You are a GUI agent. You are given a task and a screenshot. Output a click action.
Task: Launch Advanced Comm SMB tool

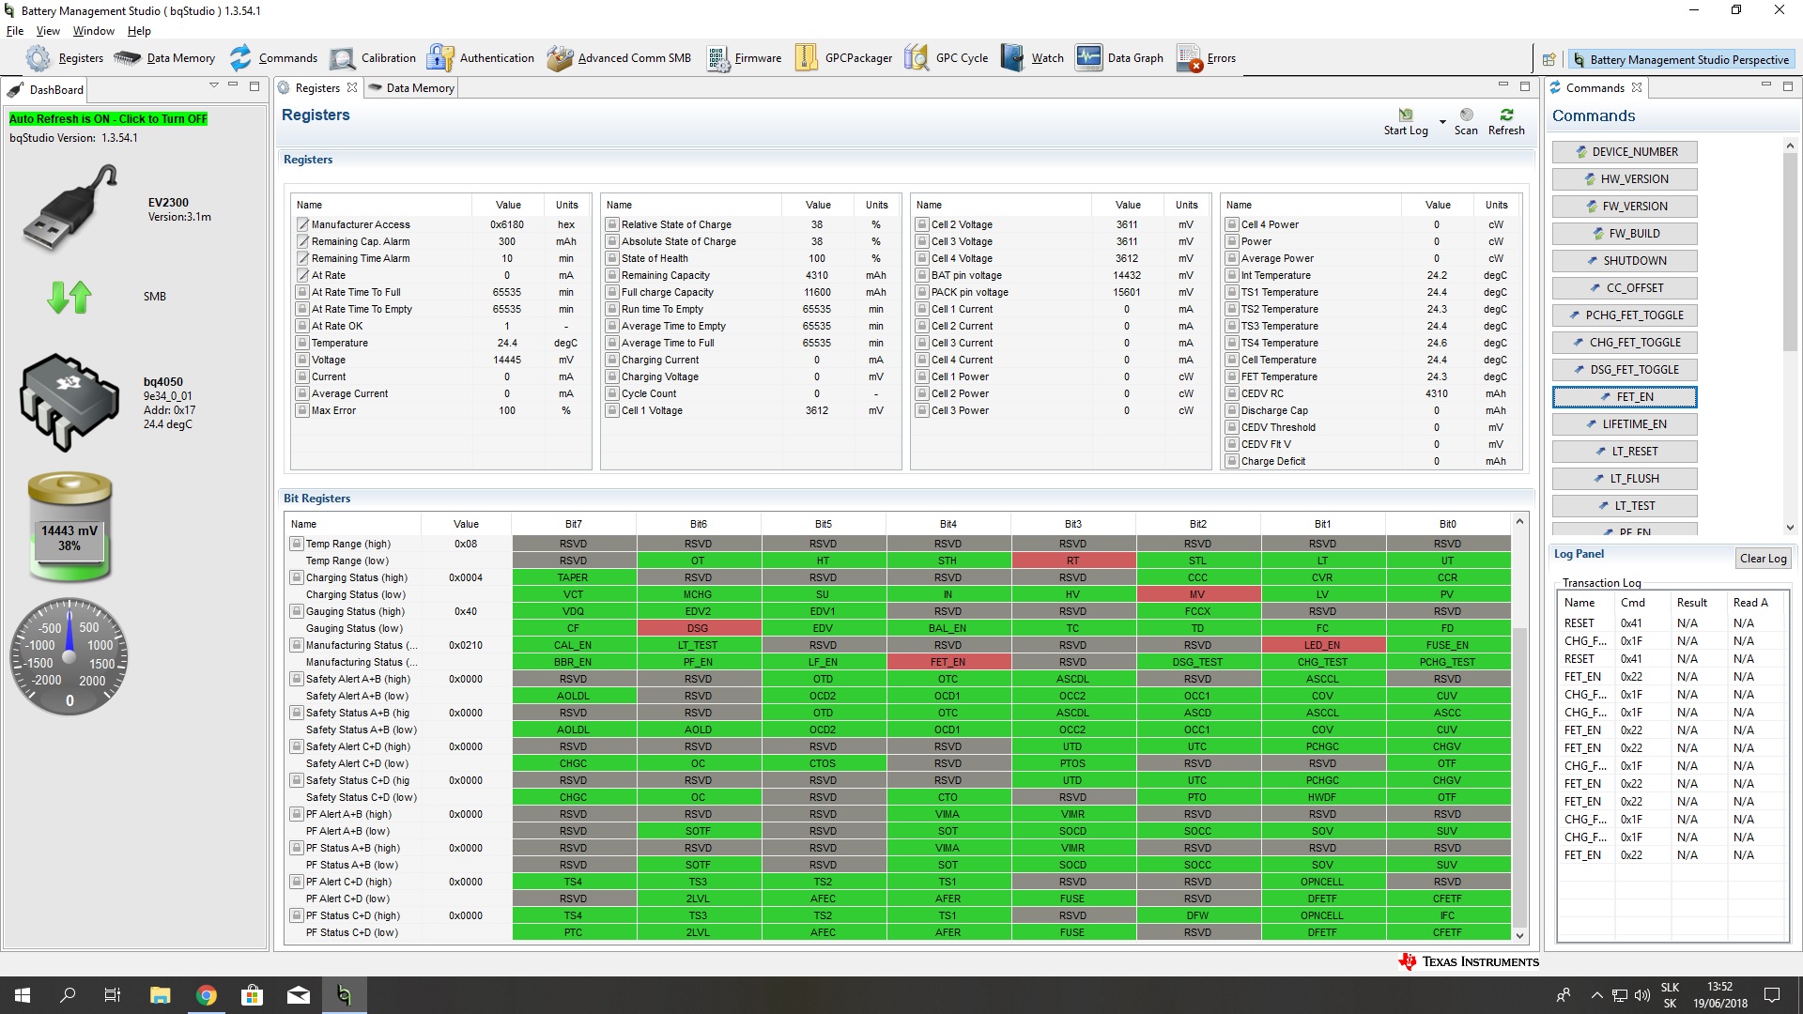click(x=560, y=58)
